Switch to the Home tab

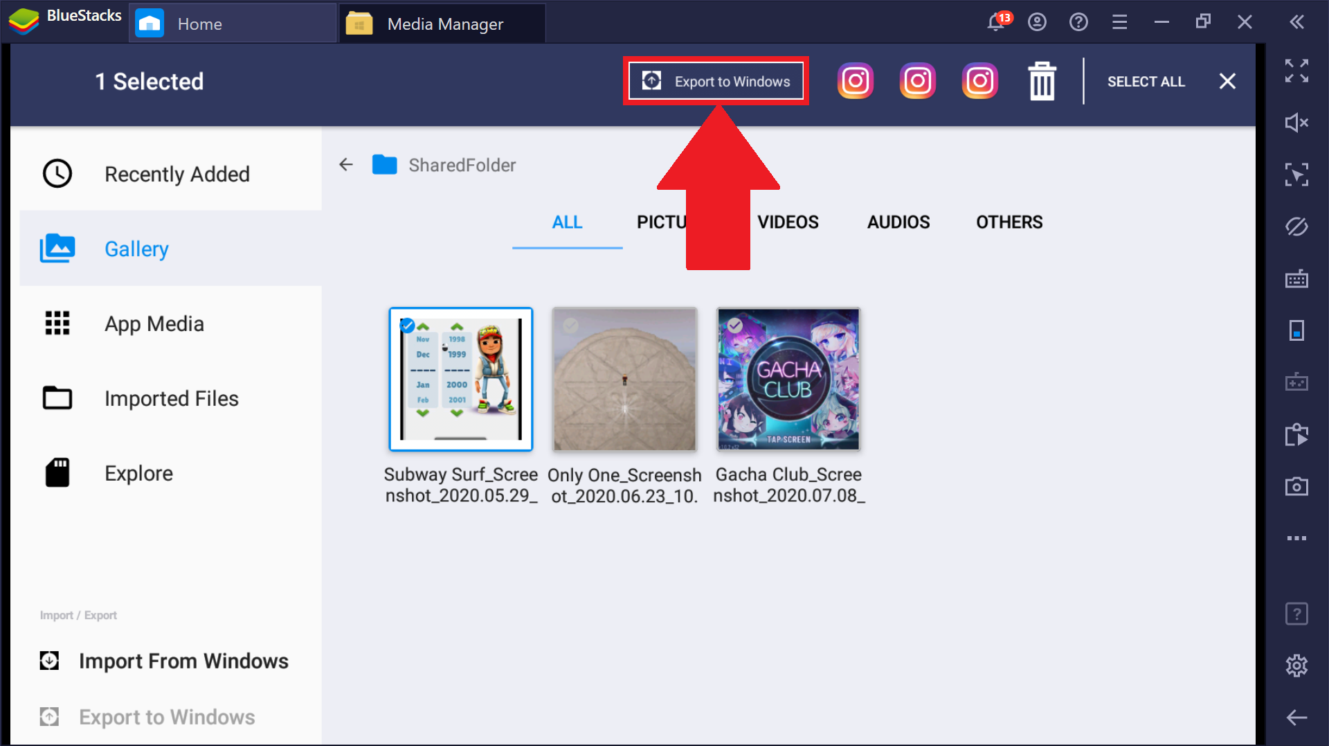232,24
